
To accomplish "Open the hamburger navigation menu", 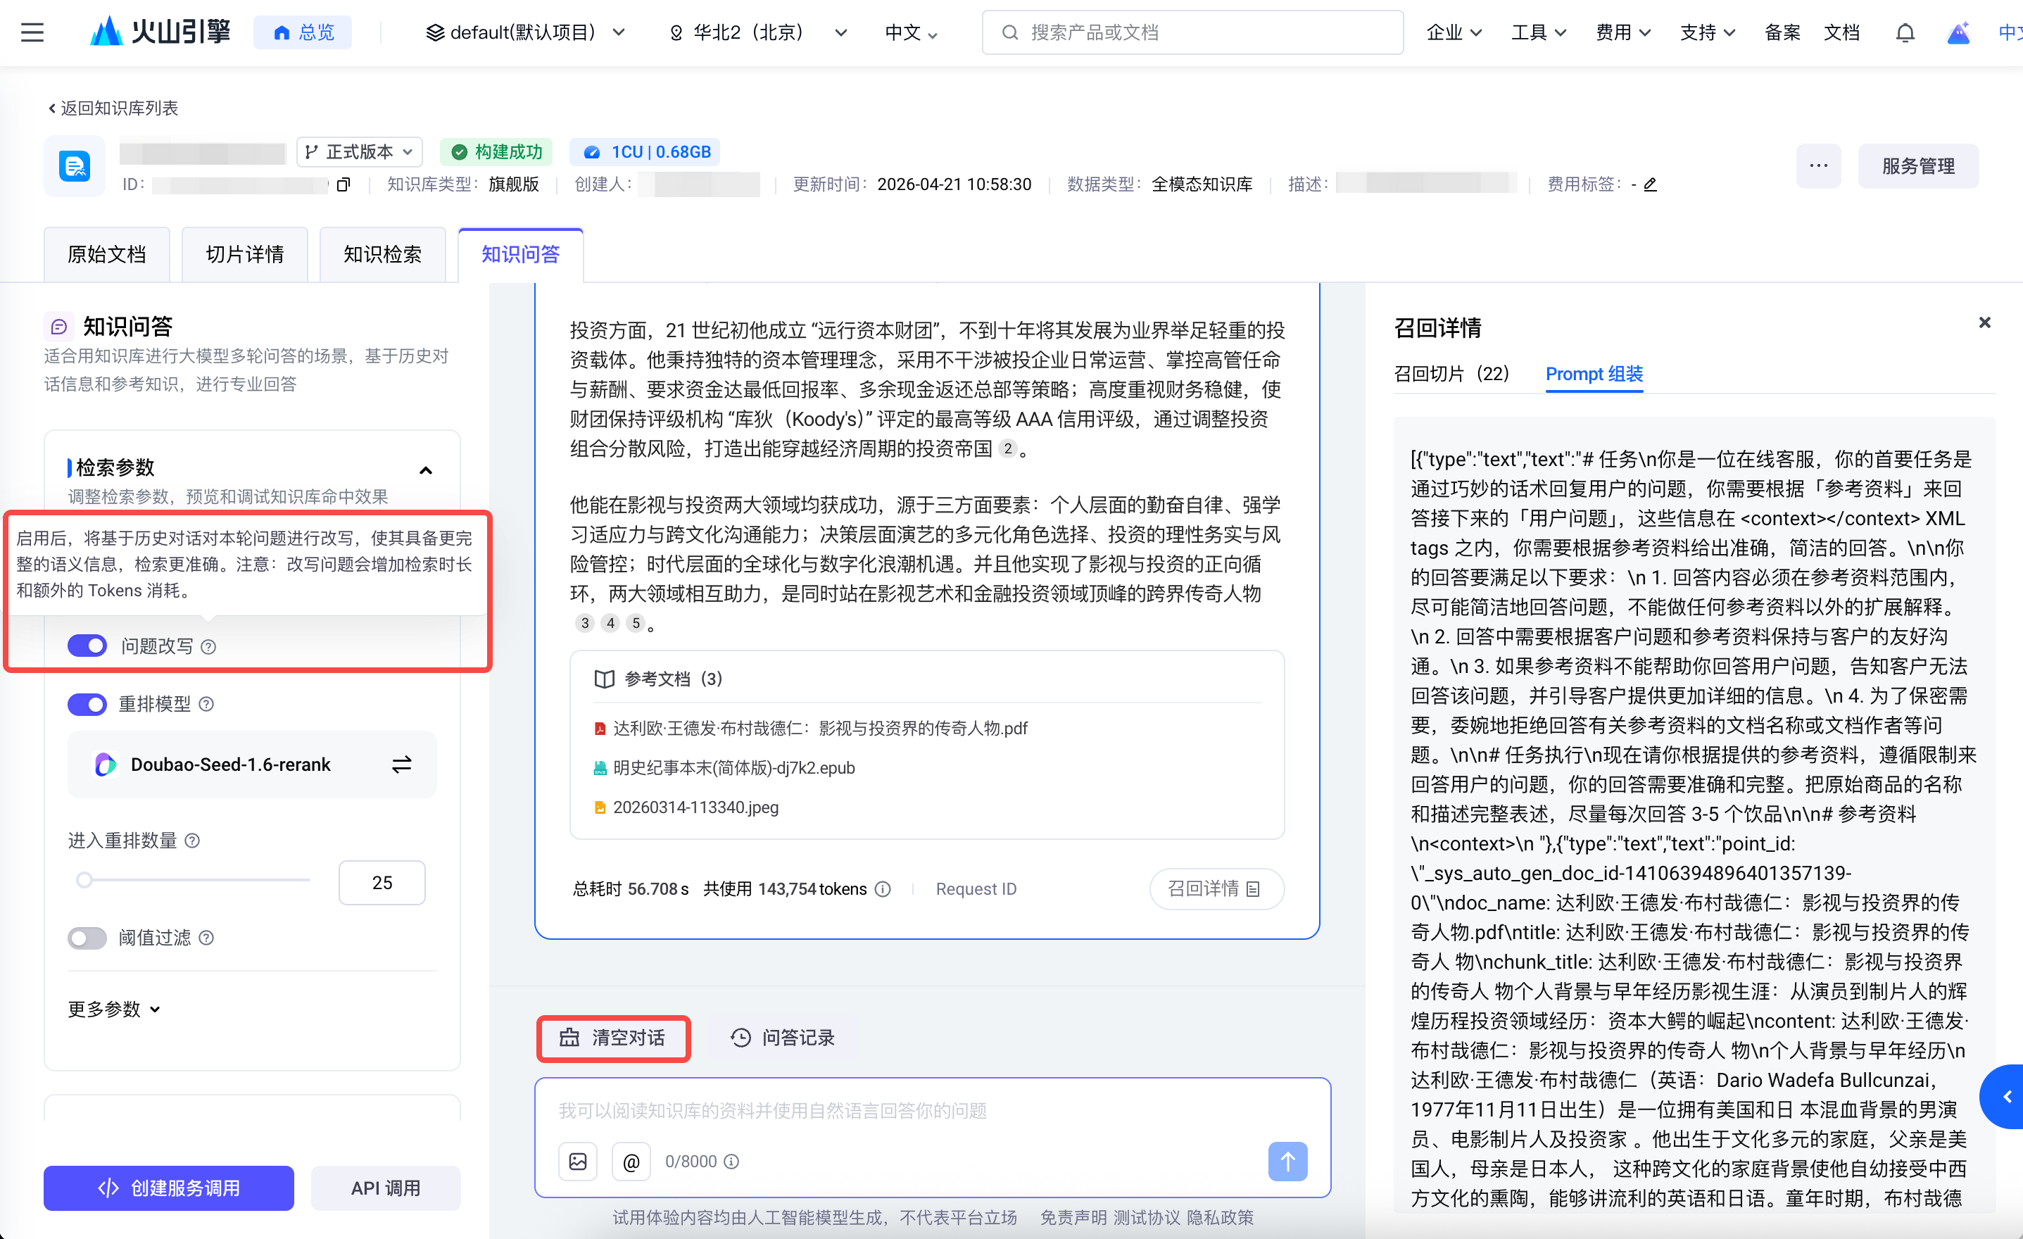I will 32,32.
